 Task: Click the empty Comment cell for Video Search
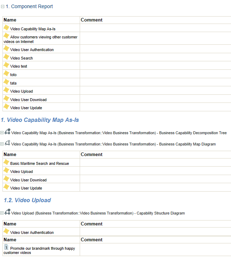tap(155, 57)
